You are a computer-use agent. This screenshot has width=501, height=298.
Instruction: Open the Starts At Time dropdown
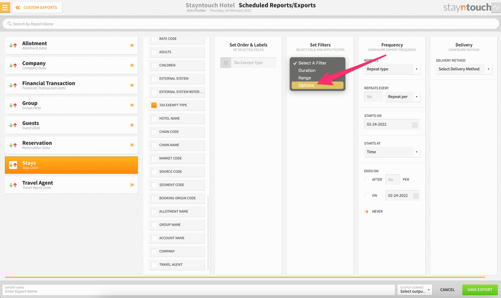(x=392, y=152)
